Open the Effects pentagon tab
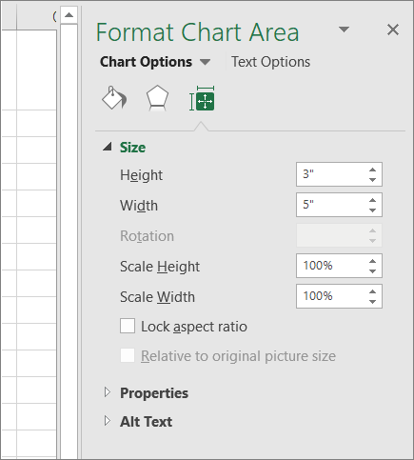The image size is (414, 460). pyautogui.click(x=157, y=98)
